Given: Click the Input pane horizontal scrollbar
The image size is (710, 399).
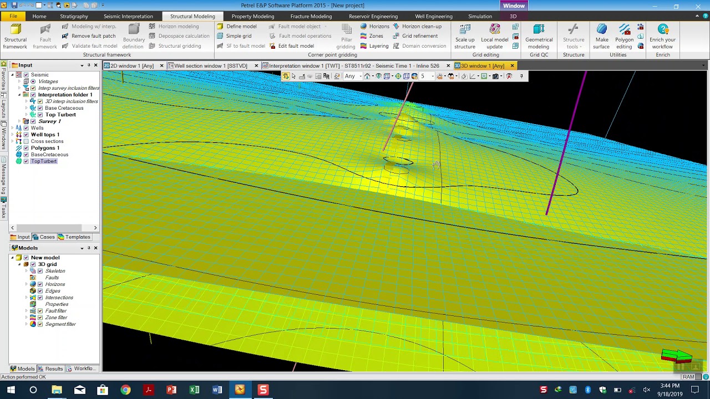Looking at the screenshot, I should [x=54, y=228].
